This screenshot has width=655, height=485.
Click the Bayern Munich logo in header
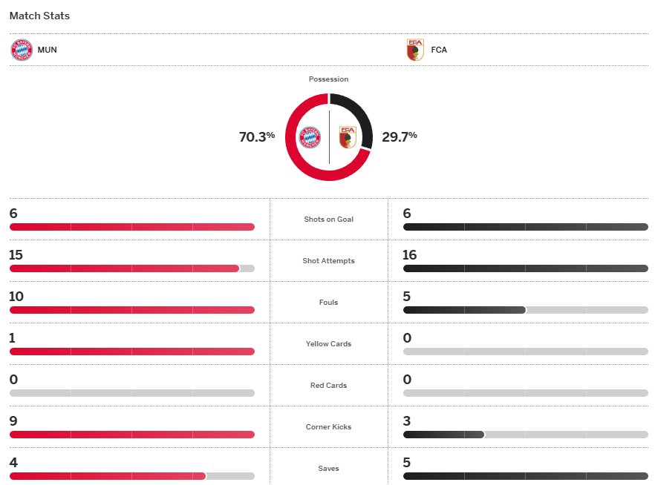click(22, 50)
